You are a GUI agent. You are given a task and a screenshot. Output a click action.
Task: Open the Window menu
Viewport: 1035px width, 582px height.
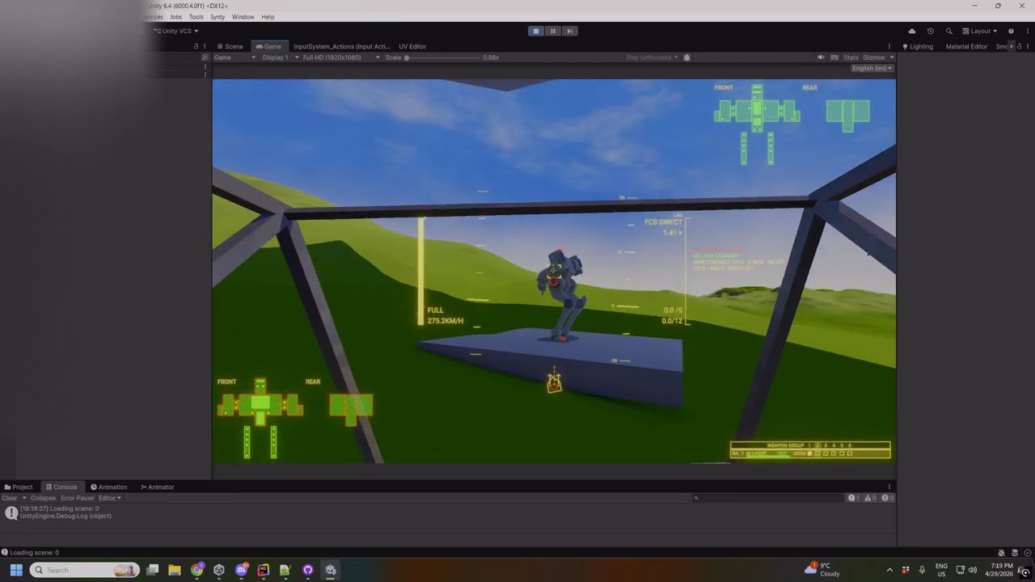pyautogui.click(x=243, y=17)
